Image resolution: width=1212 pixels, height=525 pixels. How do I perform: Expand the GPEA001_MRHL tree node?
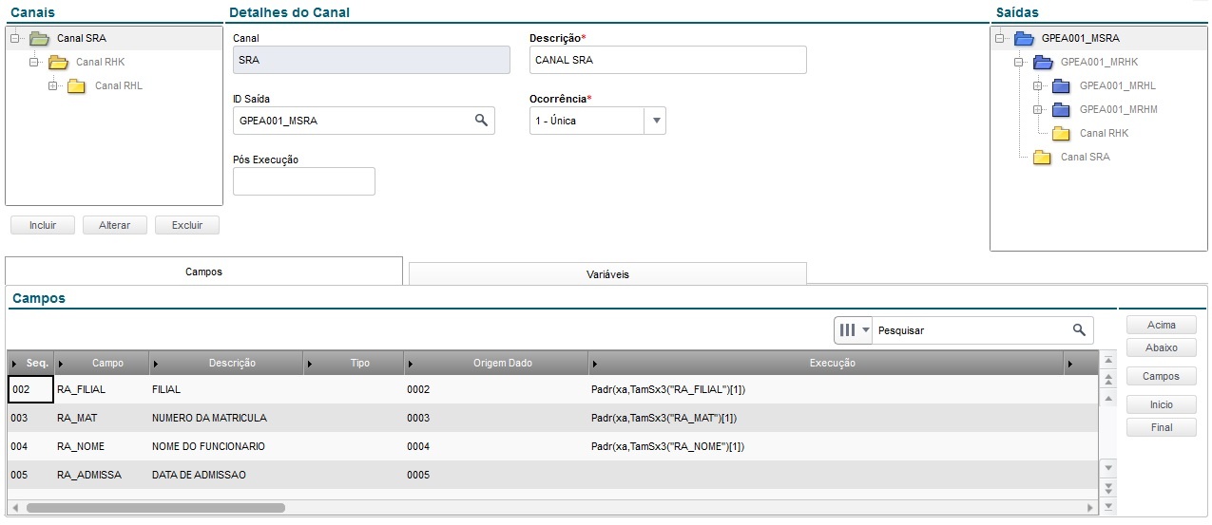[x=1037, y=86]
